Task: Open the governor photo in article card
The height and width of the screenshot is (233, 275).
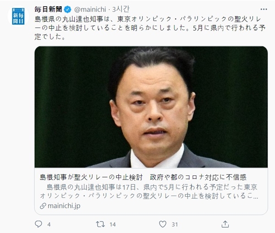Action: pyautogui.click(x=151, y=107)
